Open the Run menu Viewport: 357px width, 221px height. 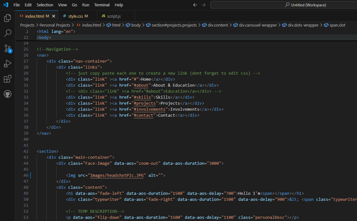click(86, 5)
